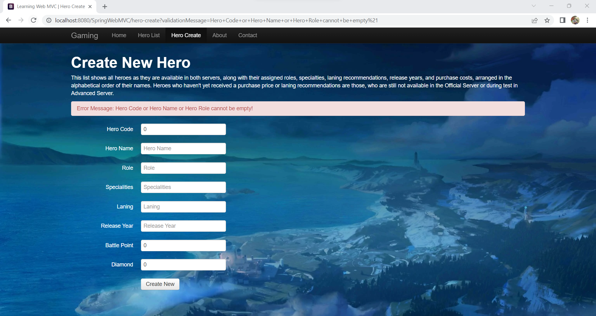Viewport: 596px width, 316px height.
Task: Click the Create New Hero heading
Action: click(x=131, y=63)
